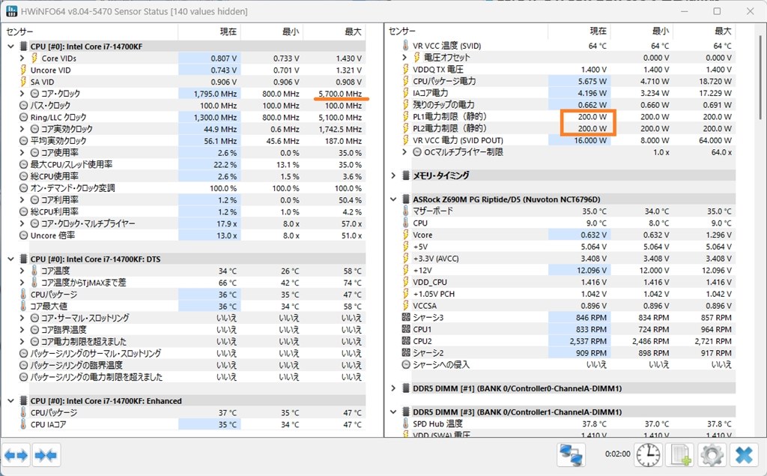The image size is (767, 476).
Task: Click the thermometer icon beside CPUパッケージ in DTS
Action: 23,295
